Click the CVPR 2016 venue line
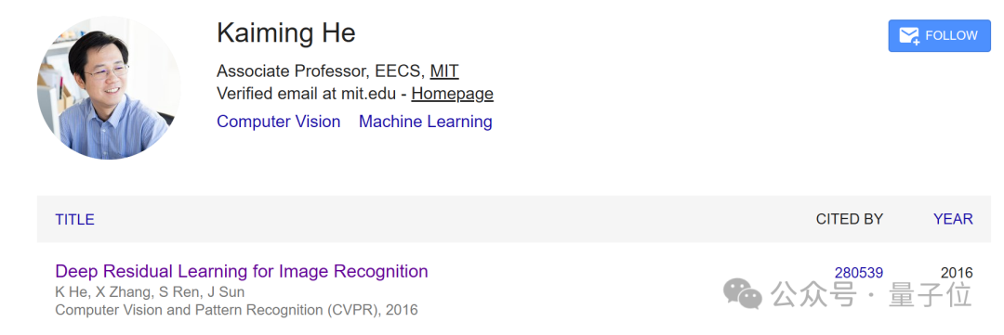This screenshot has width=1004, height=335. [236, 311]
